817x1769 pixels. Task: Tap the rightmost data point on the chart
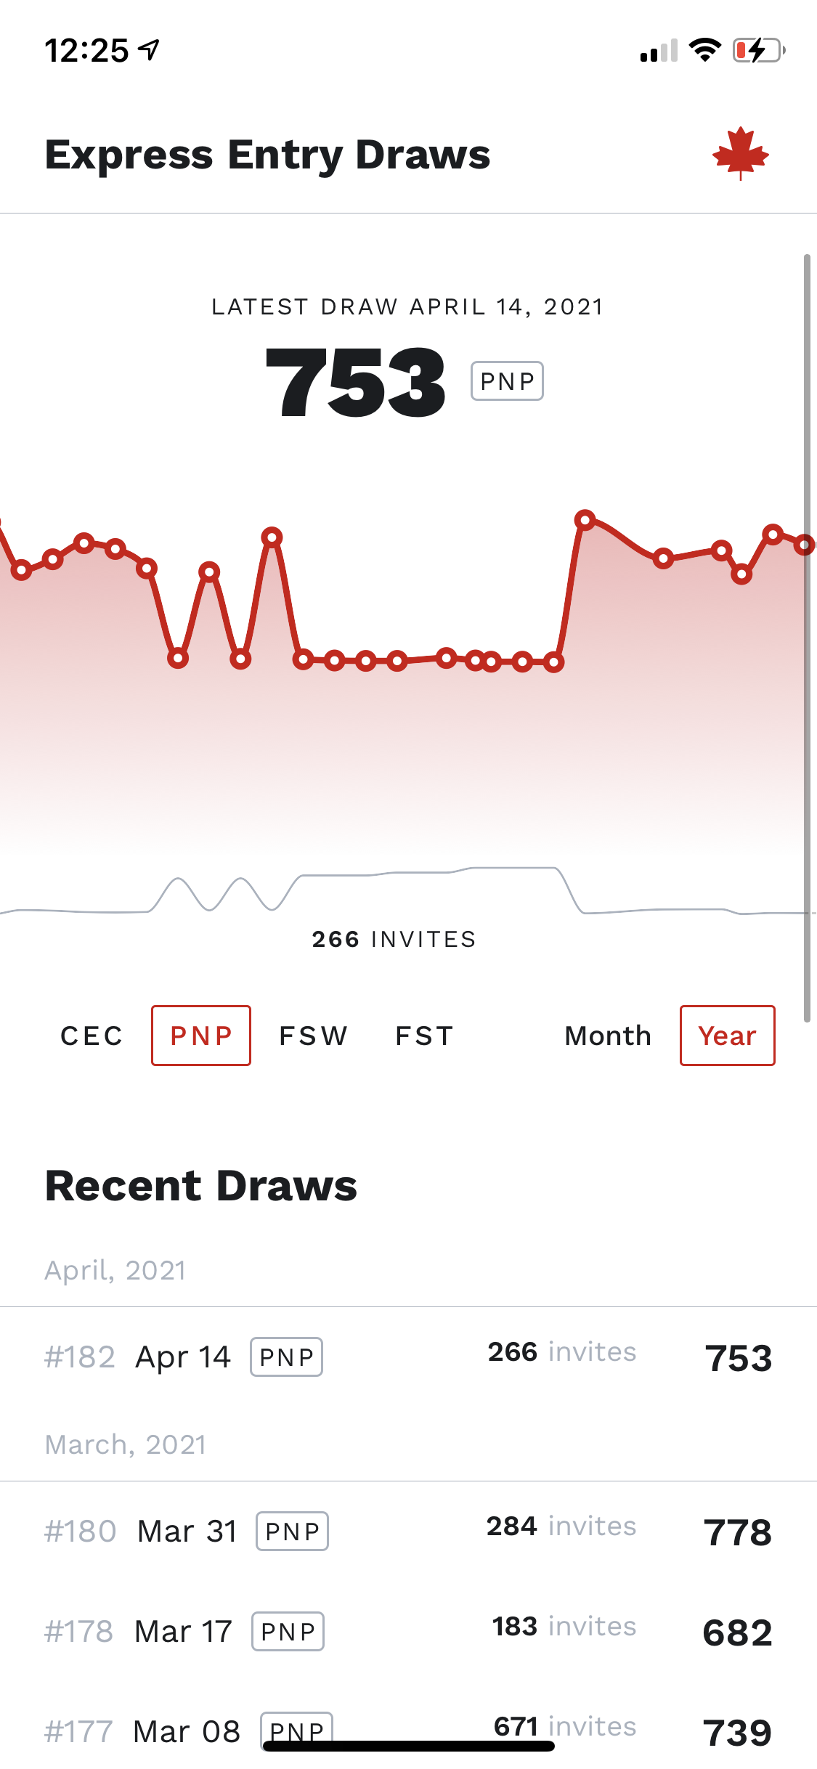(x=803, y=545)
